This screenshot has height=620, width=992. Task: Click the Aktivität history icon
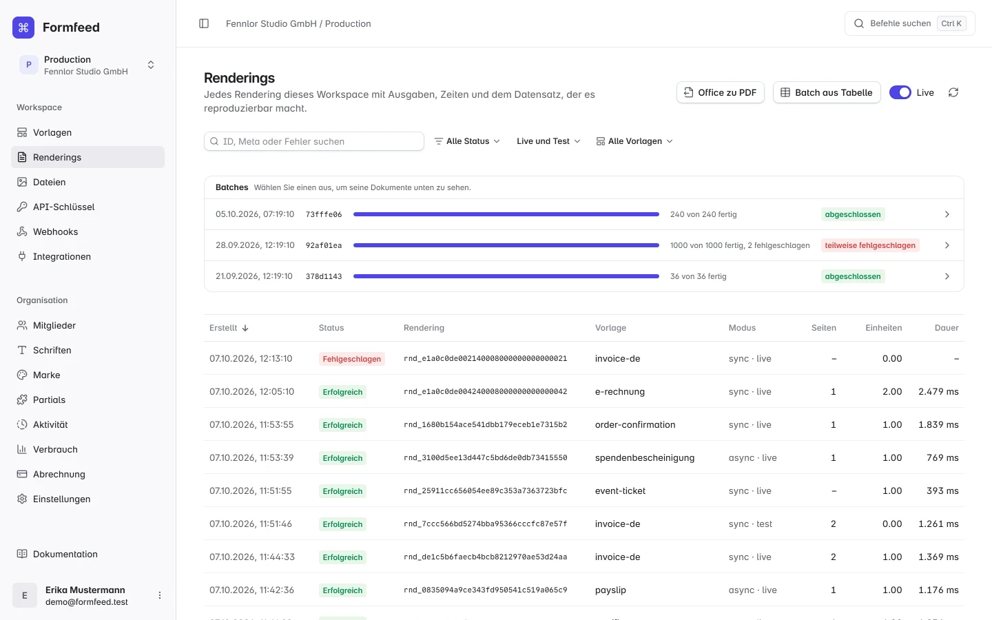[22, 424]
